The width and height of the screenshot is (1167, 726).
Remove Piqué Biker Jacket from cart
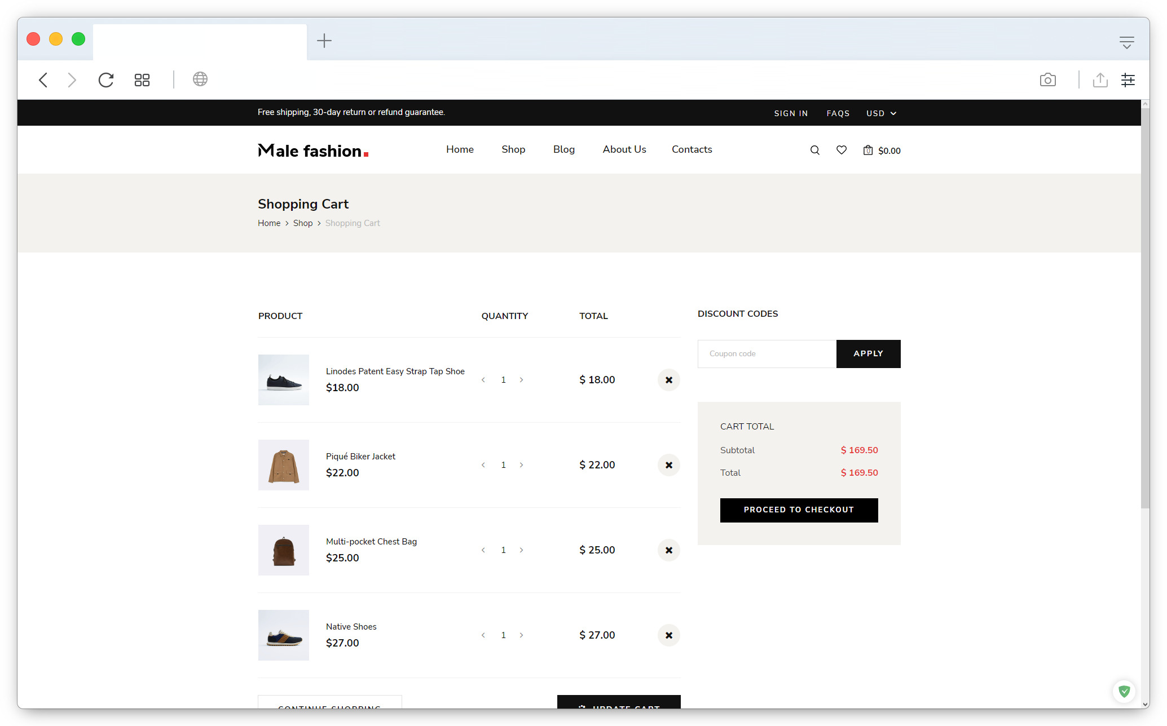(x=669, y=465)
